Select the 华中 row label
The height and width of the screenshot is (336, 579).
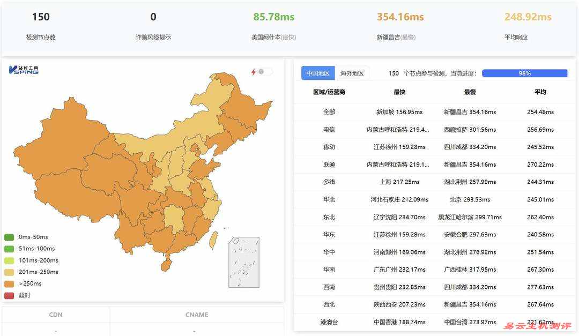tap(329, 252)
